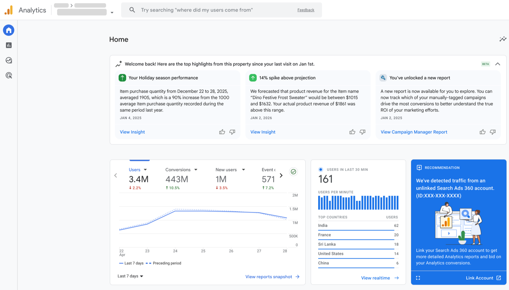Thumbs up the Holiday season performance insight
509x290 pixels.
coord(222,132)
